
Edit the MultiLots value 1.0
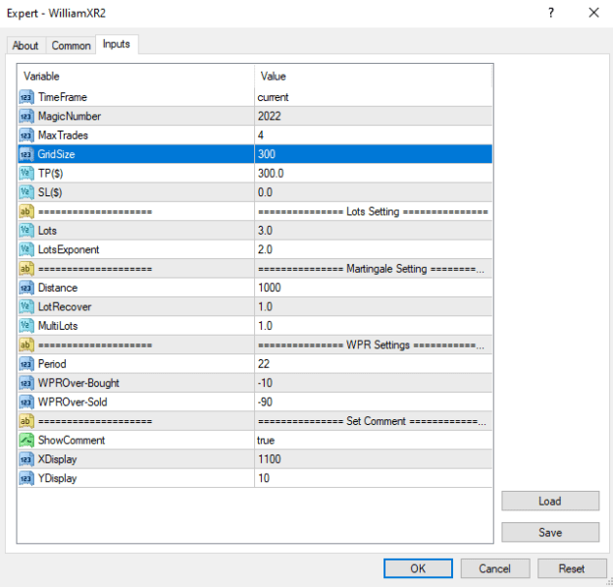click(x=374, y=326)
